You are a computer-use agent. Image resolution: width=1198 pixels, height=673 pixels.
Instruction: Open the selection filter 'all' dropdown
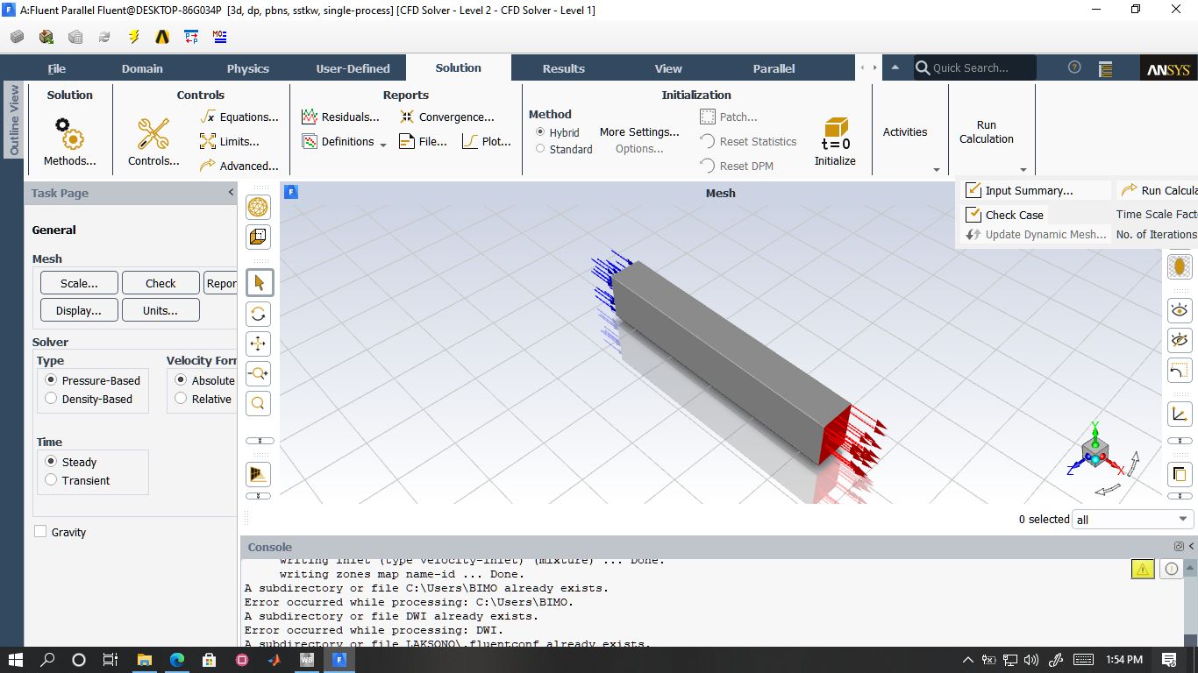1132,520
